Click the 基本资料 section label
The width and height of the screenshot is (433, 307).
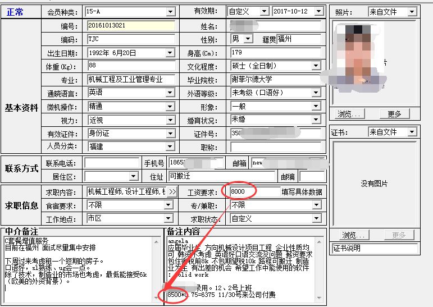click(21, 108)
